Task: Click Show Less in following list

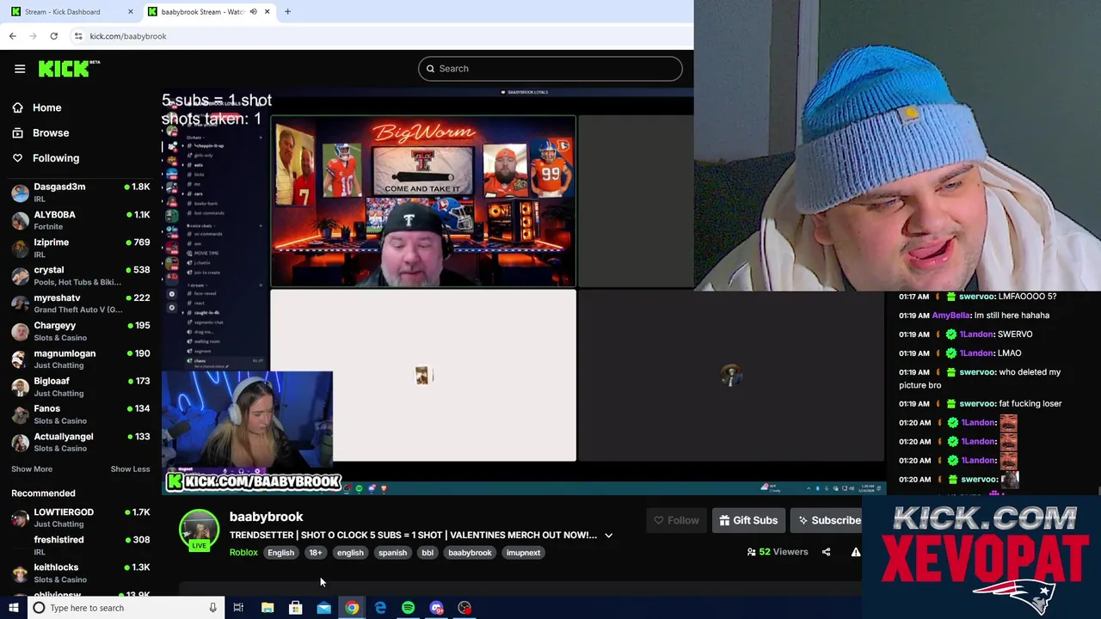Action: click(130, 469)
